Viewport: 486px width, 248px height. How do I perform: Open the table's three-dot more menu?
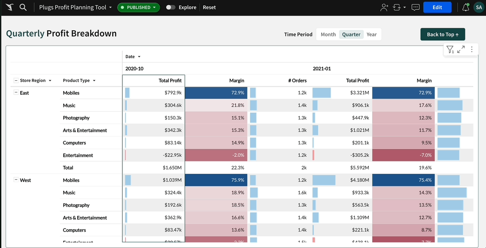tap(472, 49)
